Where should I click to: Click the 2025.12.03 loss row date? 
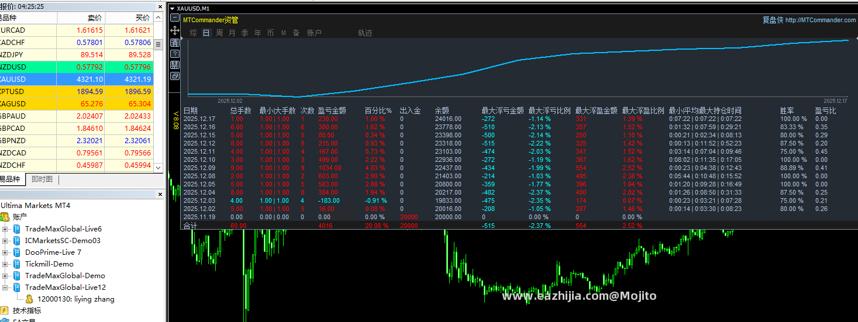[199, 200]
